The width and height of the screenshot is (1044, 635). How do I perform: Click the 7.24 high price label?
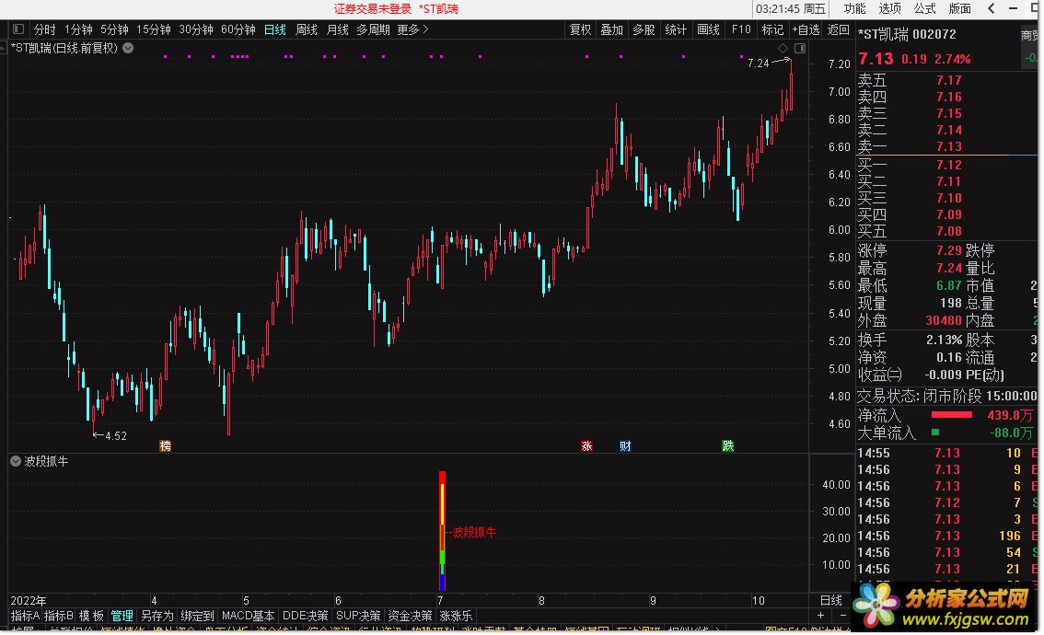click(x=758, y=63)
